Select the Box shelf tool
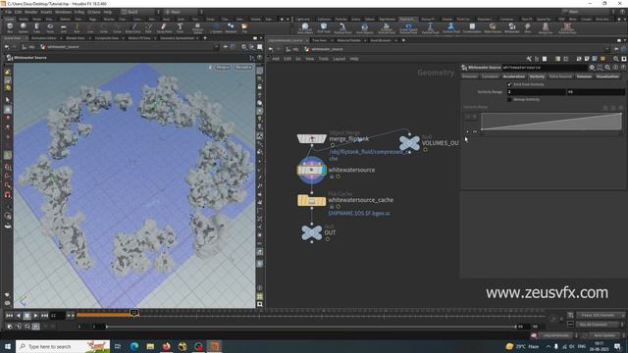628x353 pixels. [10, 27]
